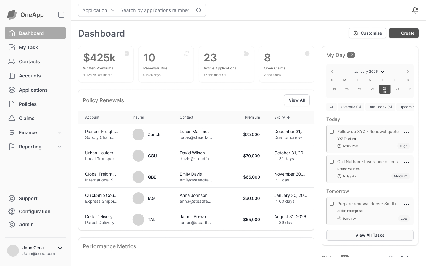426x266 pixels.
Task: Check the Prepare renewal docs checkbox
Action: (x=332, y=204)
